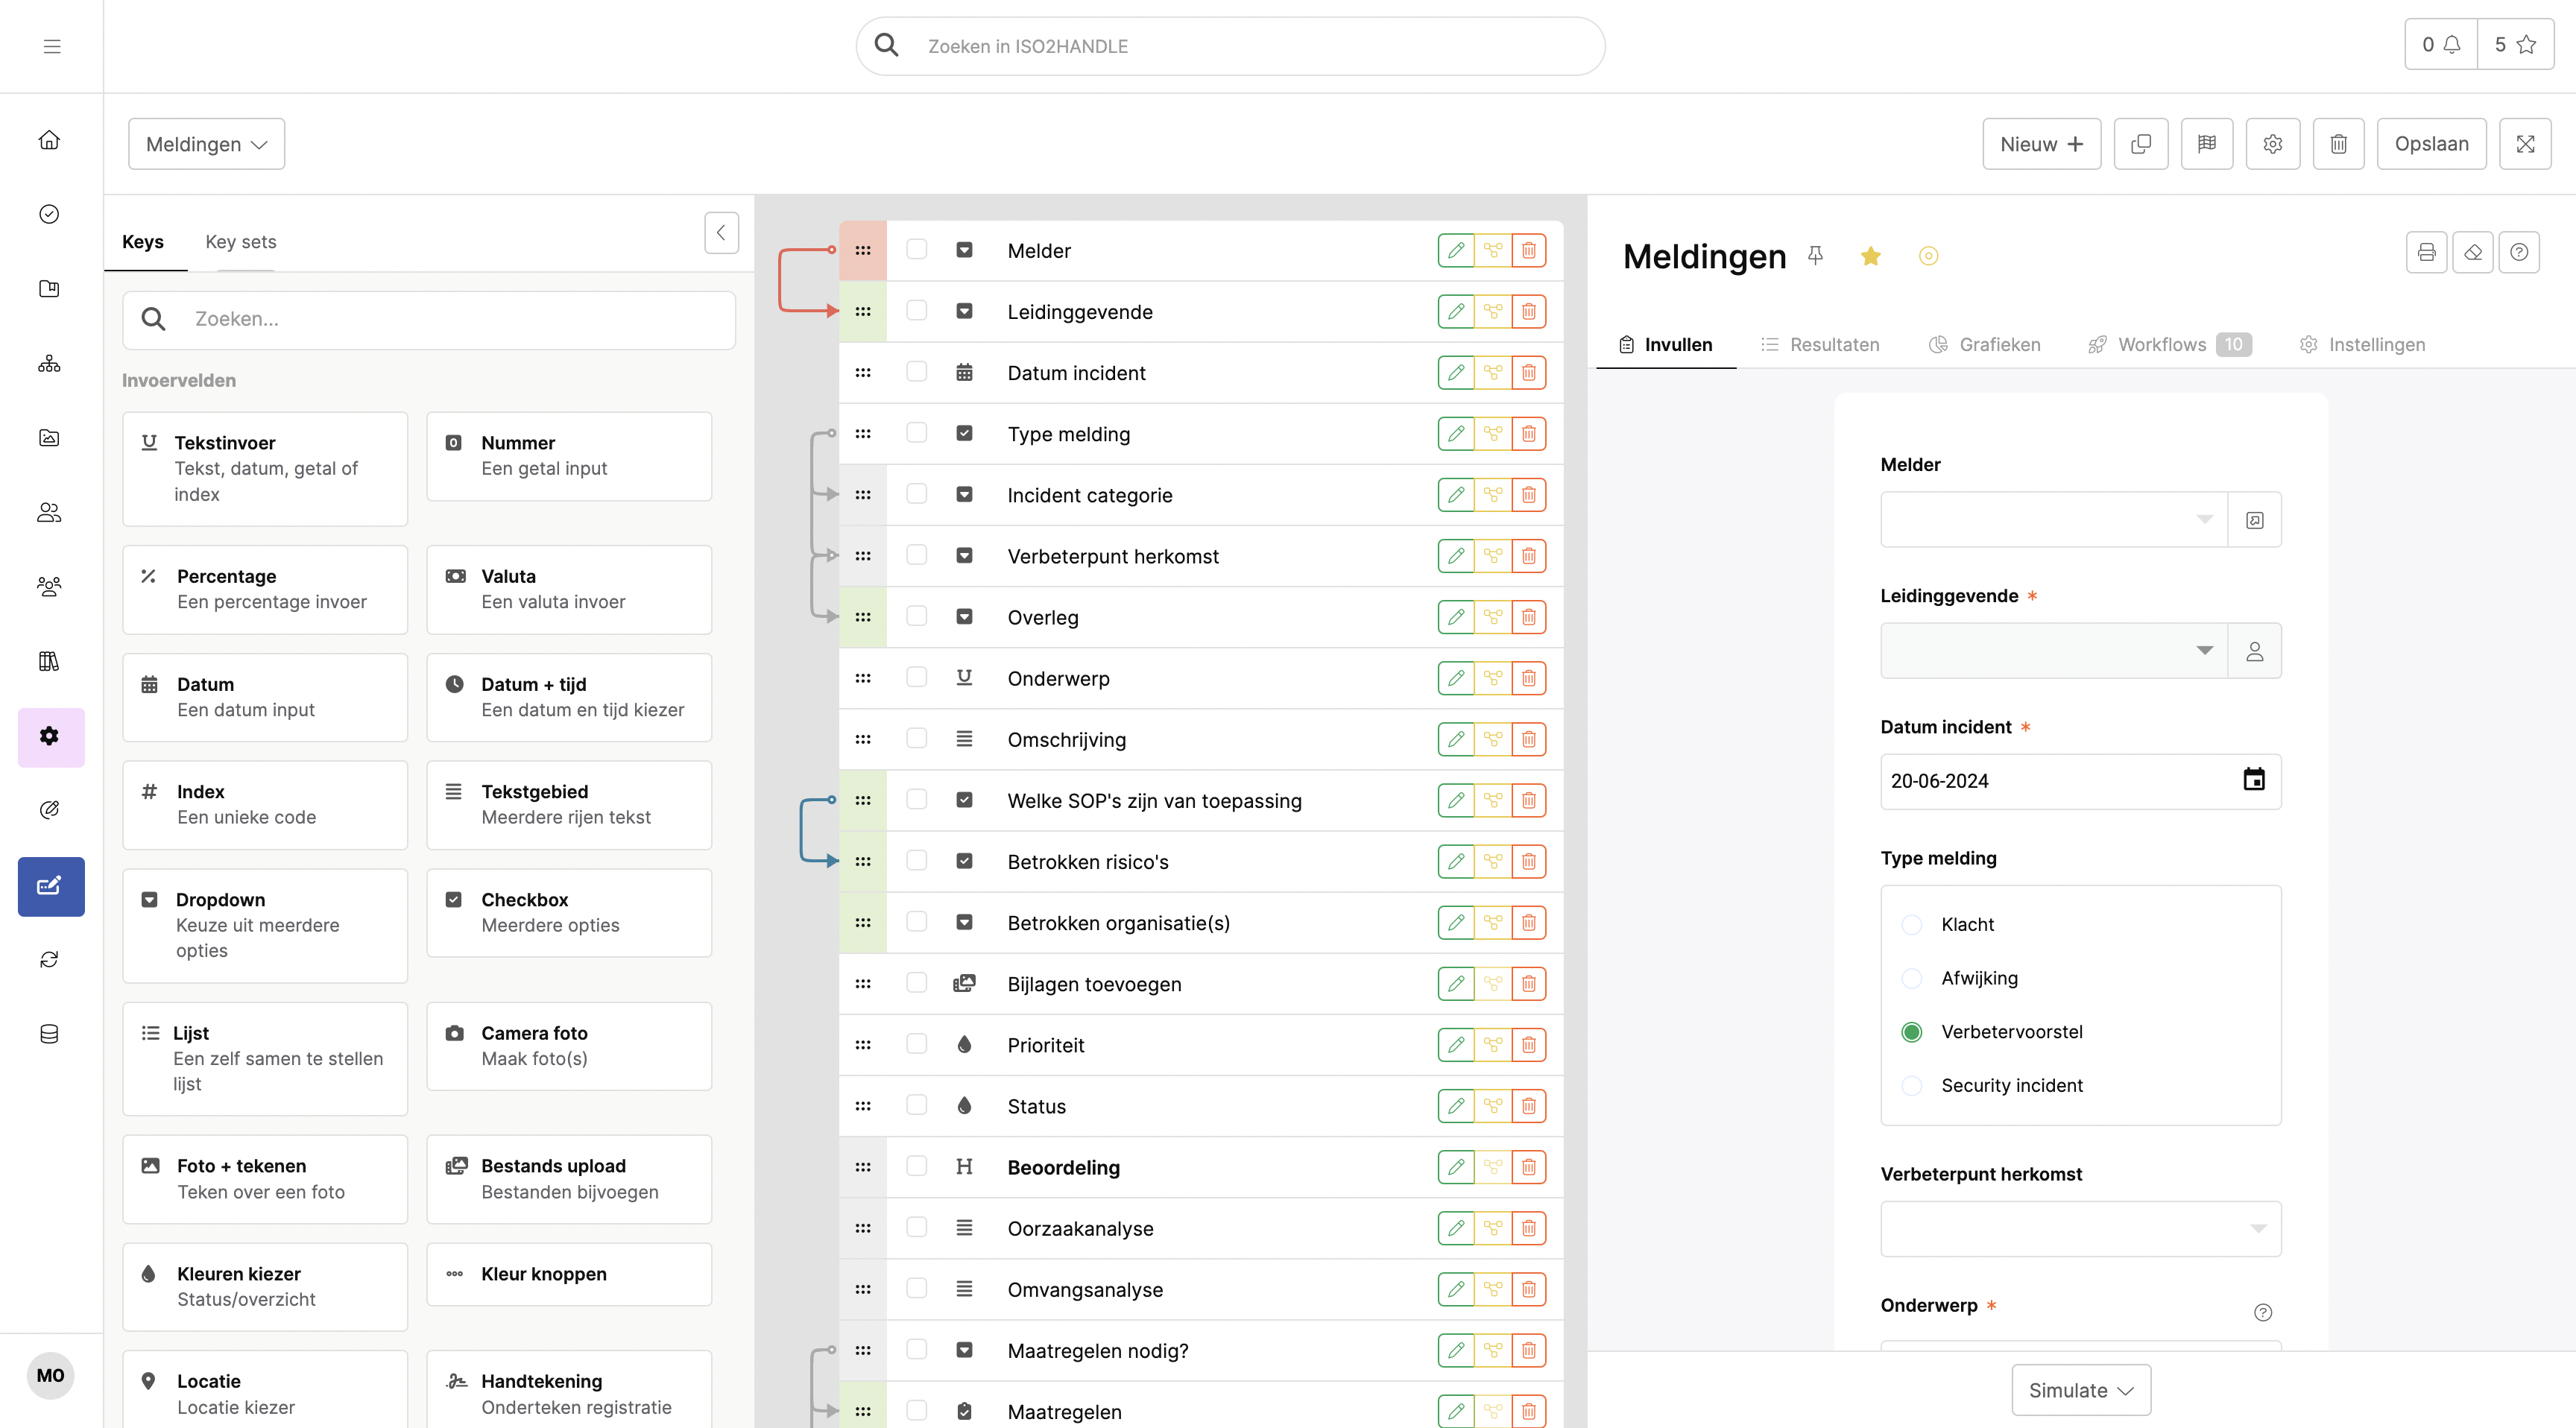Click the eraser icon next to print

pyautogui.click(x=2473, y=253)
